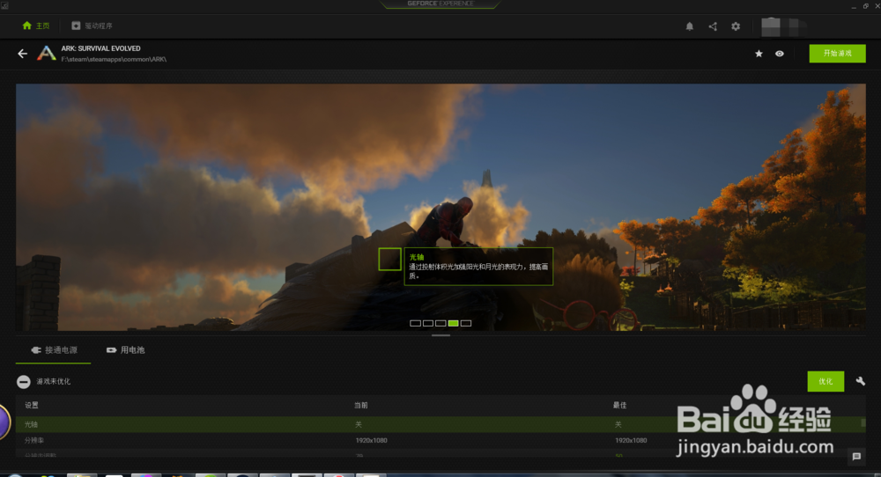This screenshot has width=881, height=477.
Task: Open custom settings with the wrench icon
Action: [x=860, y=382]
